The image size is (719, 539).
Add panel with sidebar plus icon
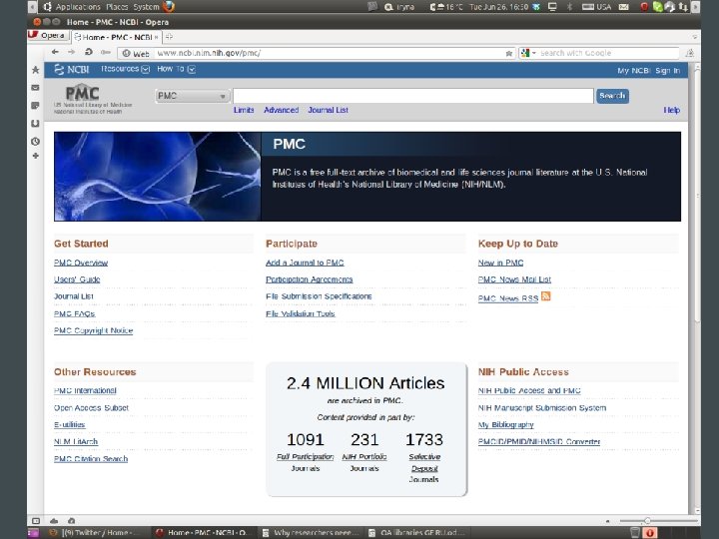coord(35,156)
